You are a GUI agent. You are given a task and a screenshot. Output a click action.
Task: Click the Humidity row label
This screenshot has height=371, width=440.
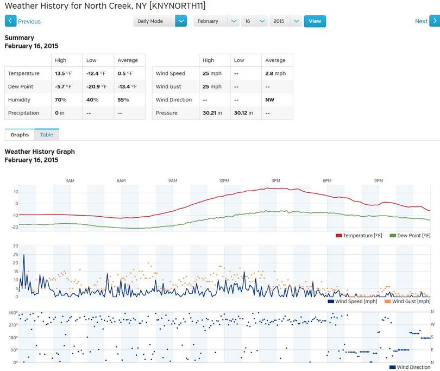(19, 100)
